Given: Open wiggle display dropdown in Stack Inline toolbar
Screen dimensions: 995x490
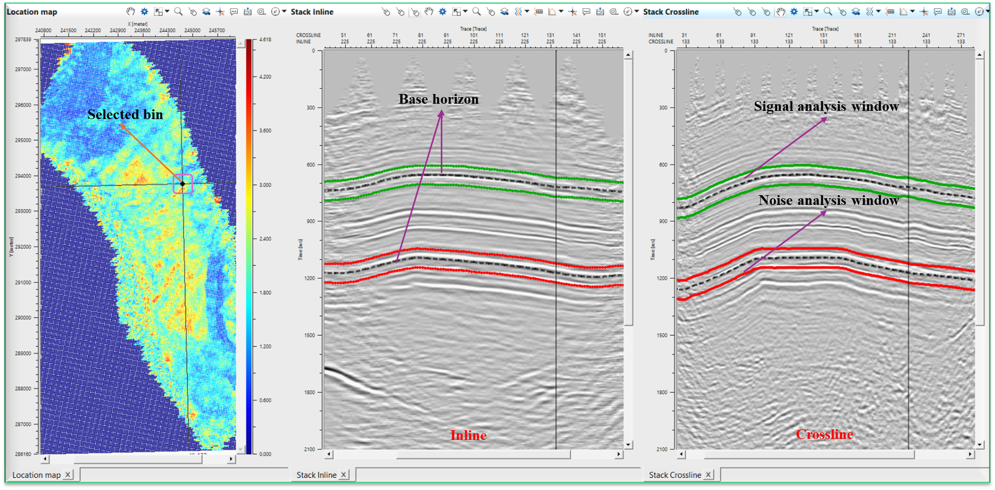Looking at the screenshot, I should (x=527, y=11).
